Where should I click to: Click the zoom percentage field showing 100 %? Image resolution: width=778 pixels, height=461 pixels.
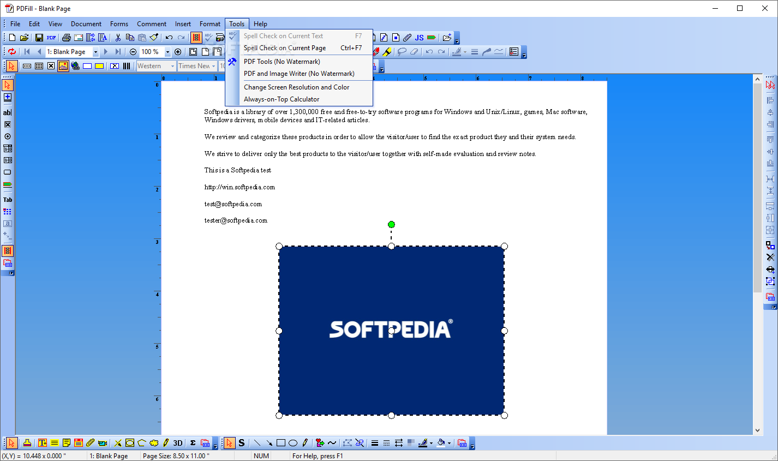pyautogui.click(x=152, y=52)
